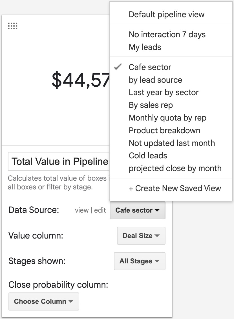The height and width of the screenshot is (319, 234).
Task: Open the Choose Column dropdown
Action: tap(44, 301)
